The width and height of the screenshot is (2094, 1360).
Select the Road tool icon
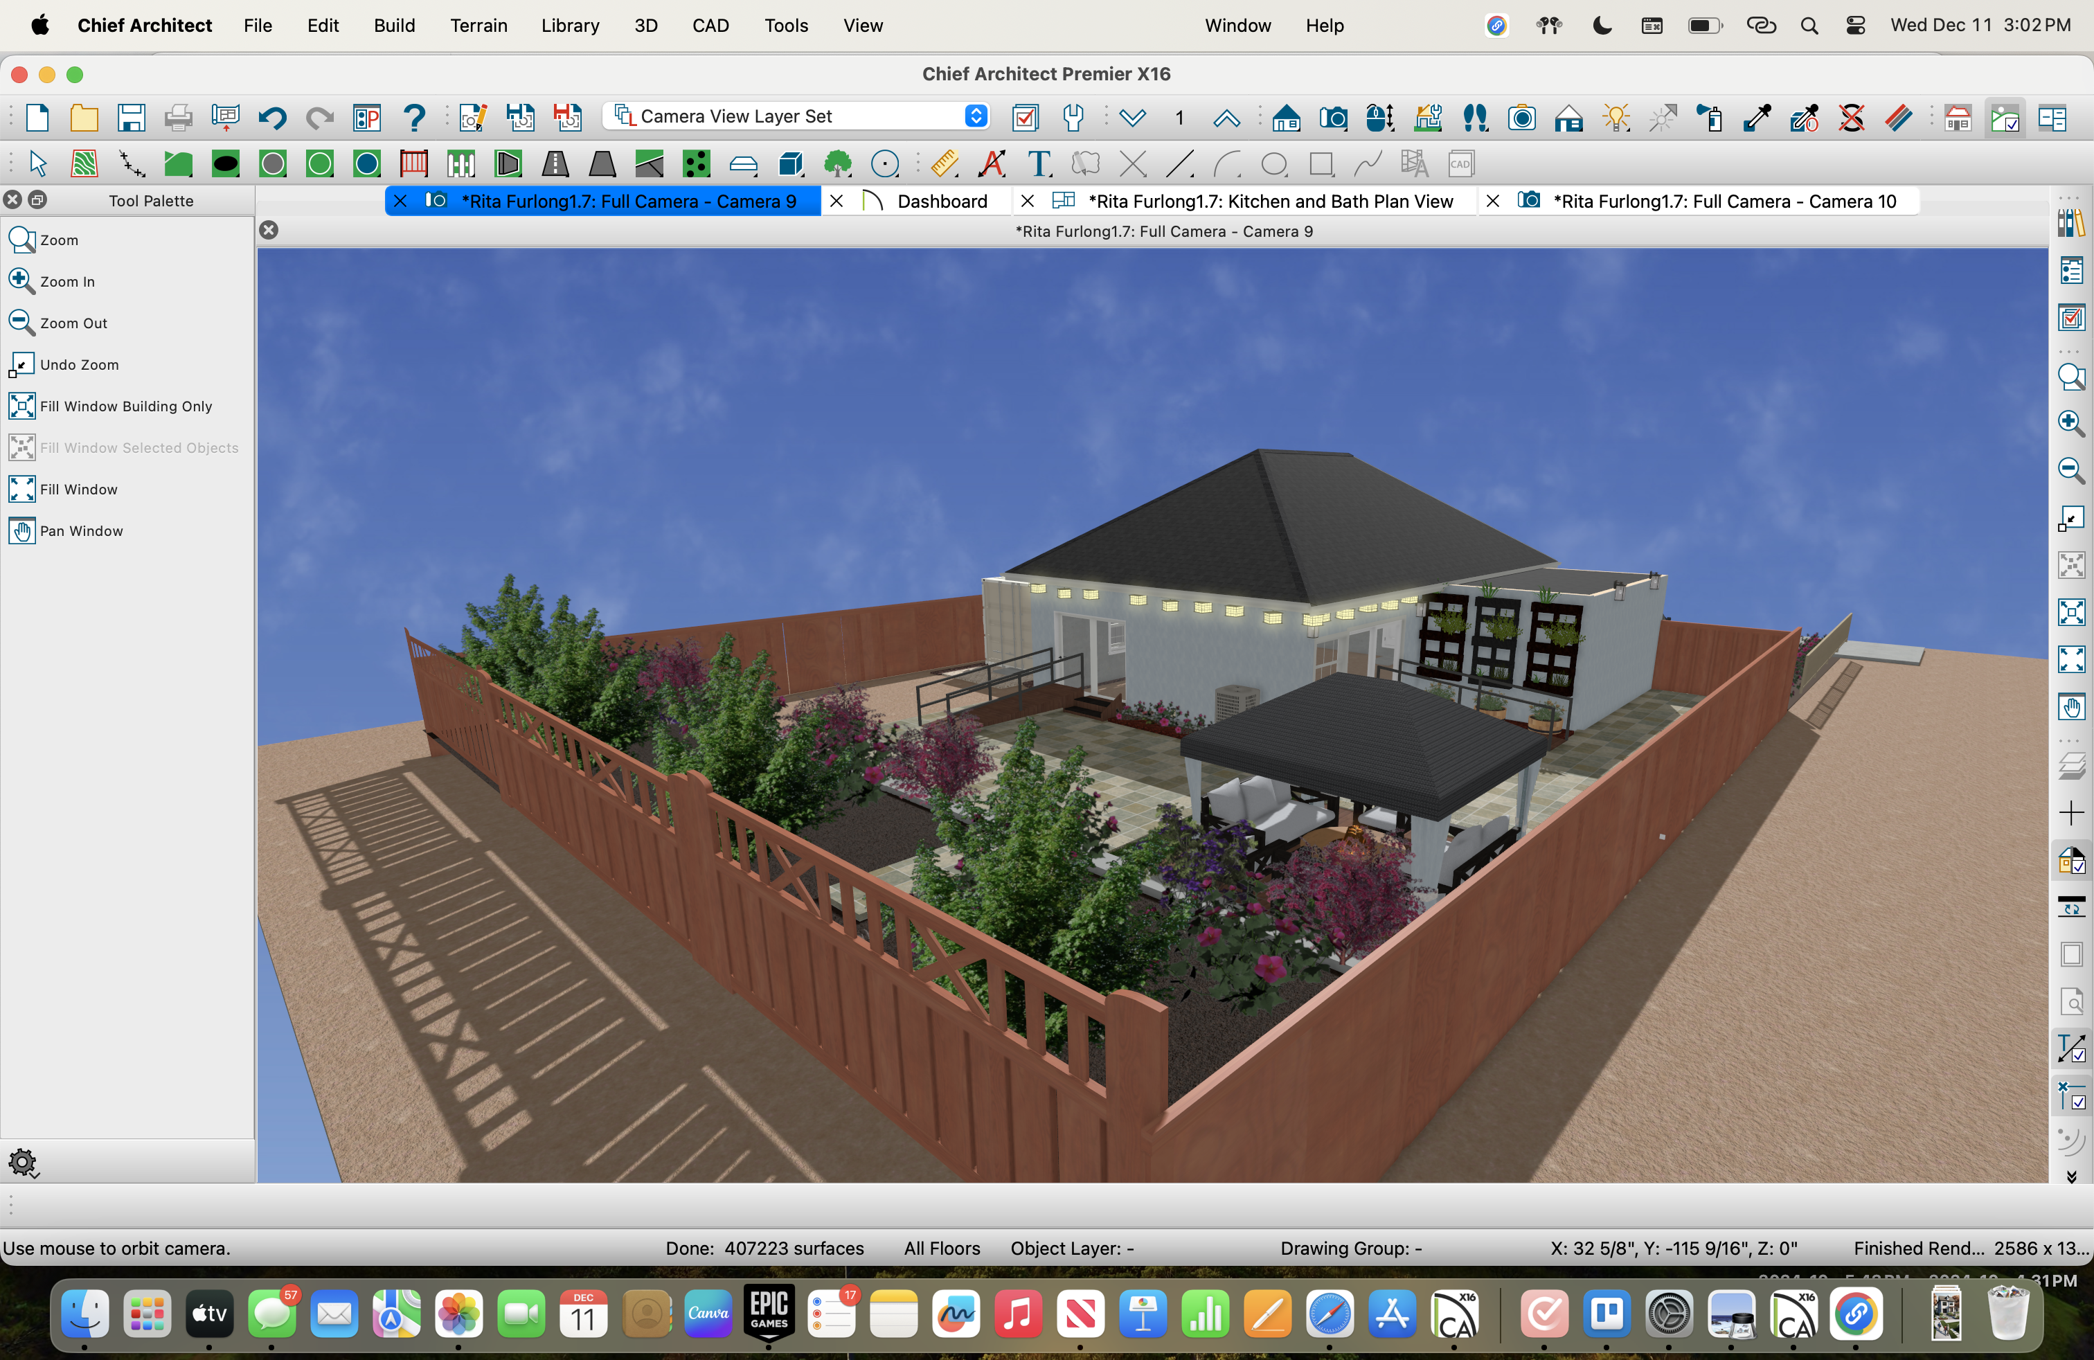555,163
